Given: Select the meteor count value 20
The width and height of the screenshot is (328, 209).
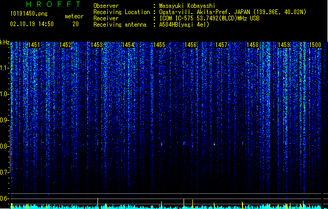Looking at the screenshot, I should pyautogui.click(x=76, y=24).
